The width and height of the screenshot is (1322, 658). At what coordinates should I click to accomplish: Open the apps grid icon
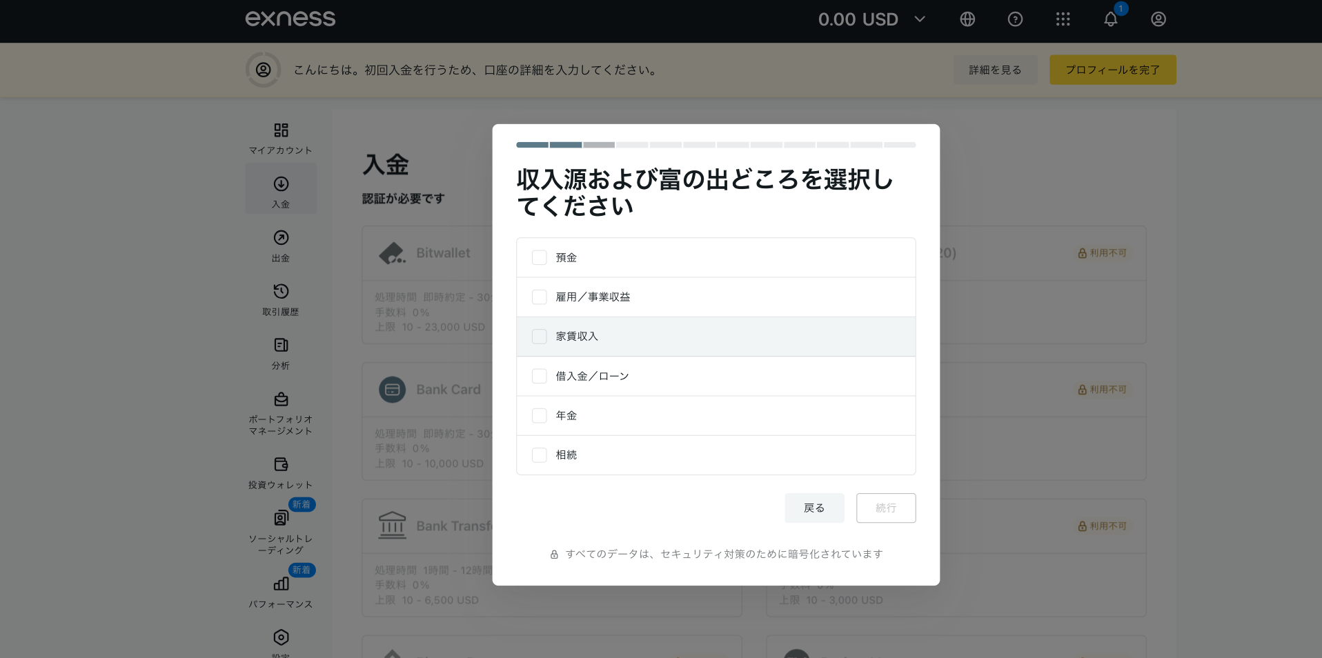[x=1063, y=19]
